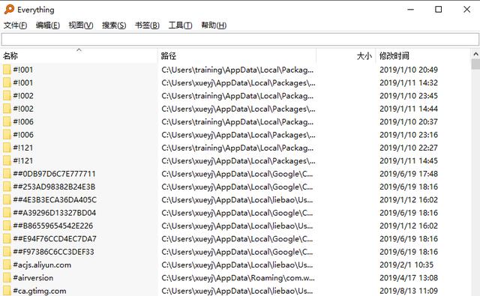Click the date 2019/2/1 10:35

coord(406,265)
